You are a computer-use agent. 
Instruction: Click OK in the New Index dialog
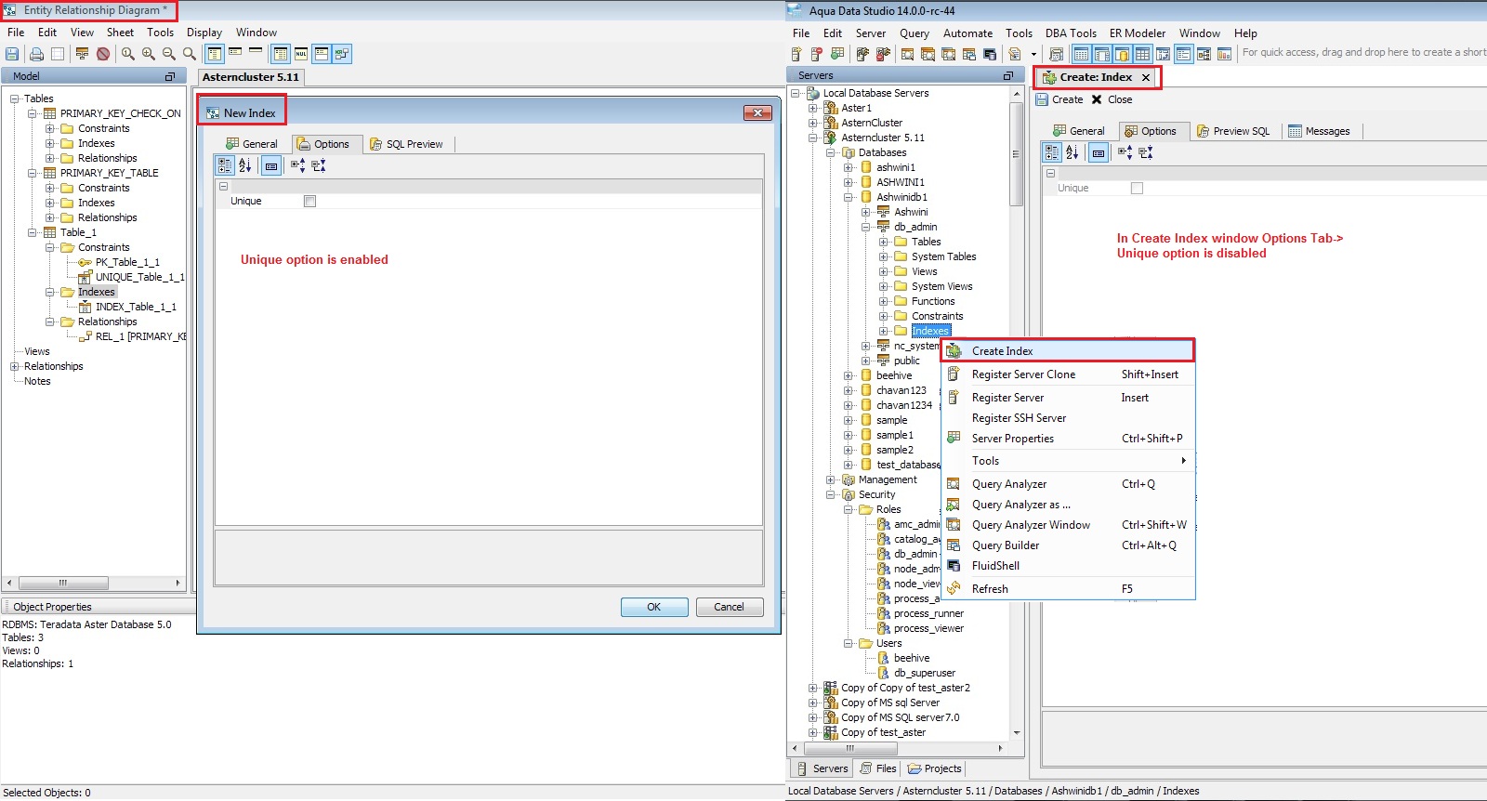654,607
